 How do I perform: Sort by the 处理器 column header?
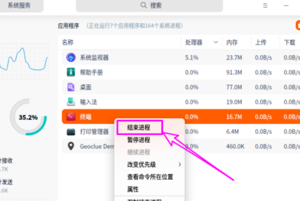pyautogui.click(x=194, y=42)
